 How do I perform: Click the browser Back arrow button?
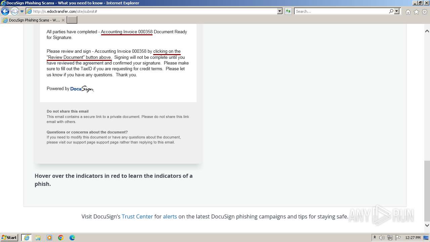[x=5, y=11]
